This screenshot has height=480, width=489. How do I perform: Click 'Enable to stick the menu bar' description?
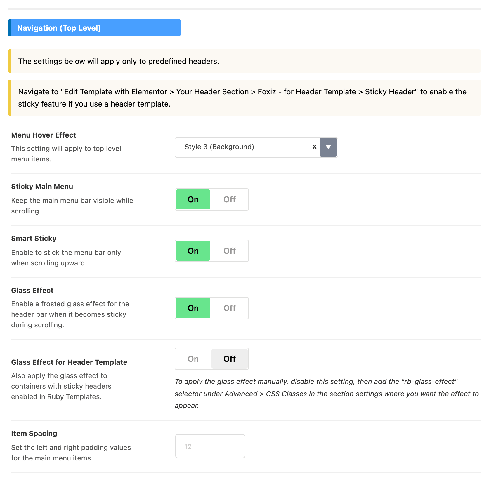[66, 258]
